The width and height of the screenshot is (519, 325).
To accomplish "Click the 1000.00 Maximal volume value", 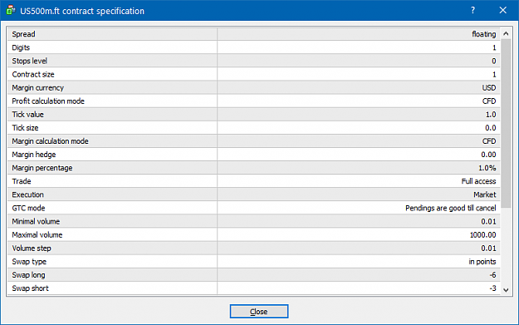I will [483, 235].
